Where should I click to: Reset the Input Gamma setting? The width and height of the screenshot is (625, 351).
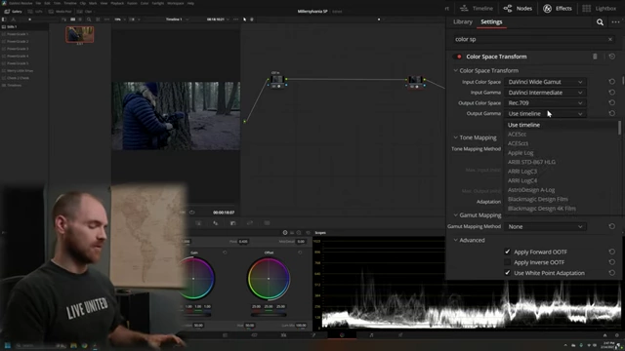click(612, 93)
